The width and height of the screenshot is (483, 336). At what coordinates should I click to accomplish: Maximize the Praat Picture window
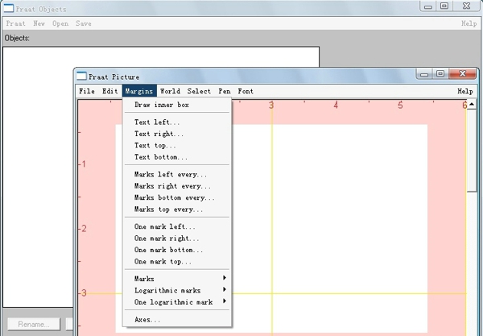(x=440, y=74)
